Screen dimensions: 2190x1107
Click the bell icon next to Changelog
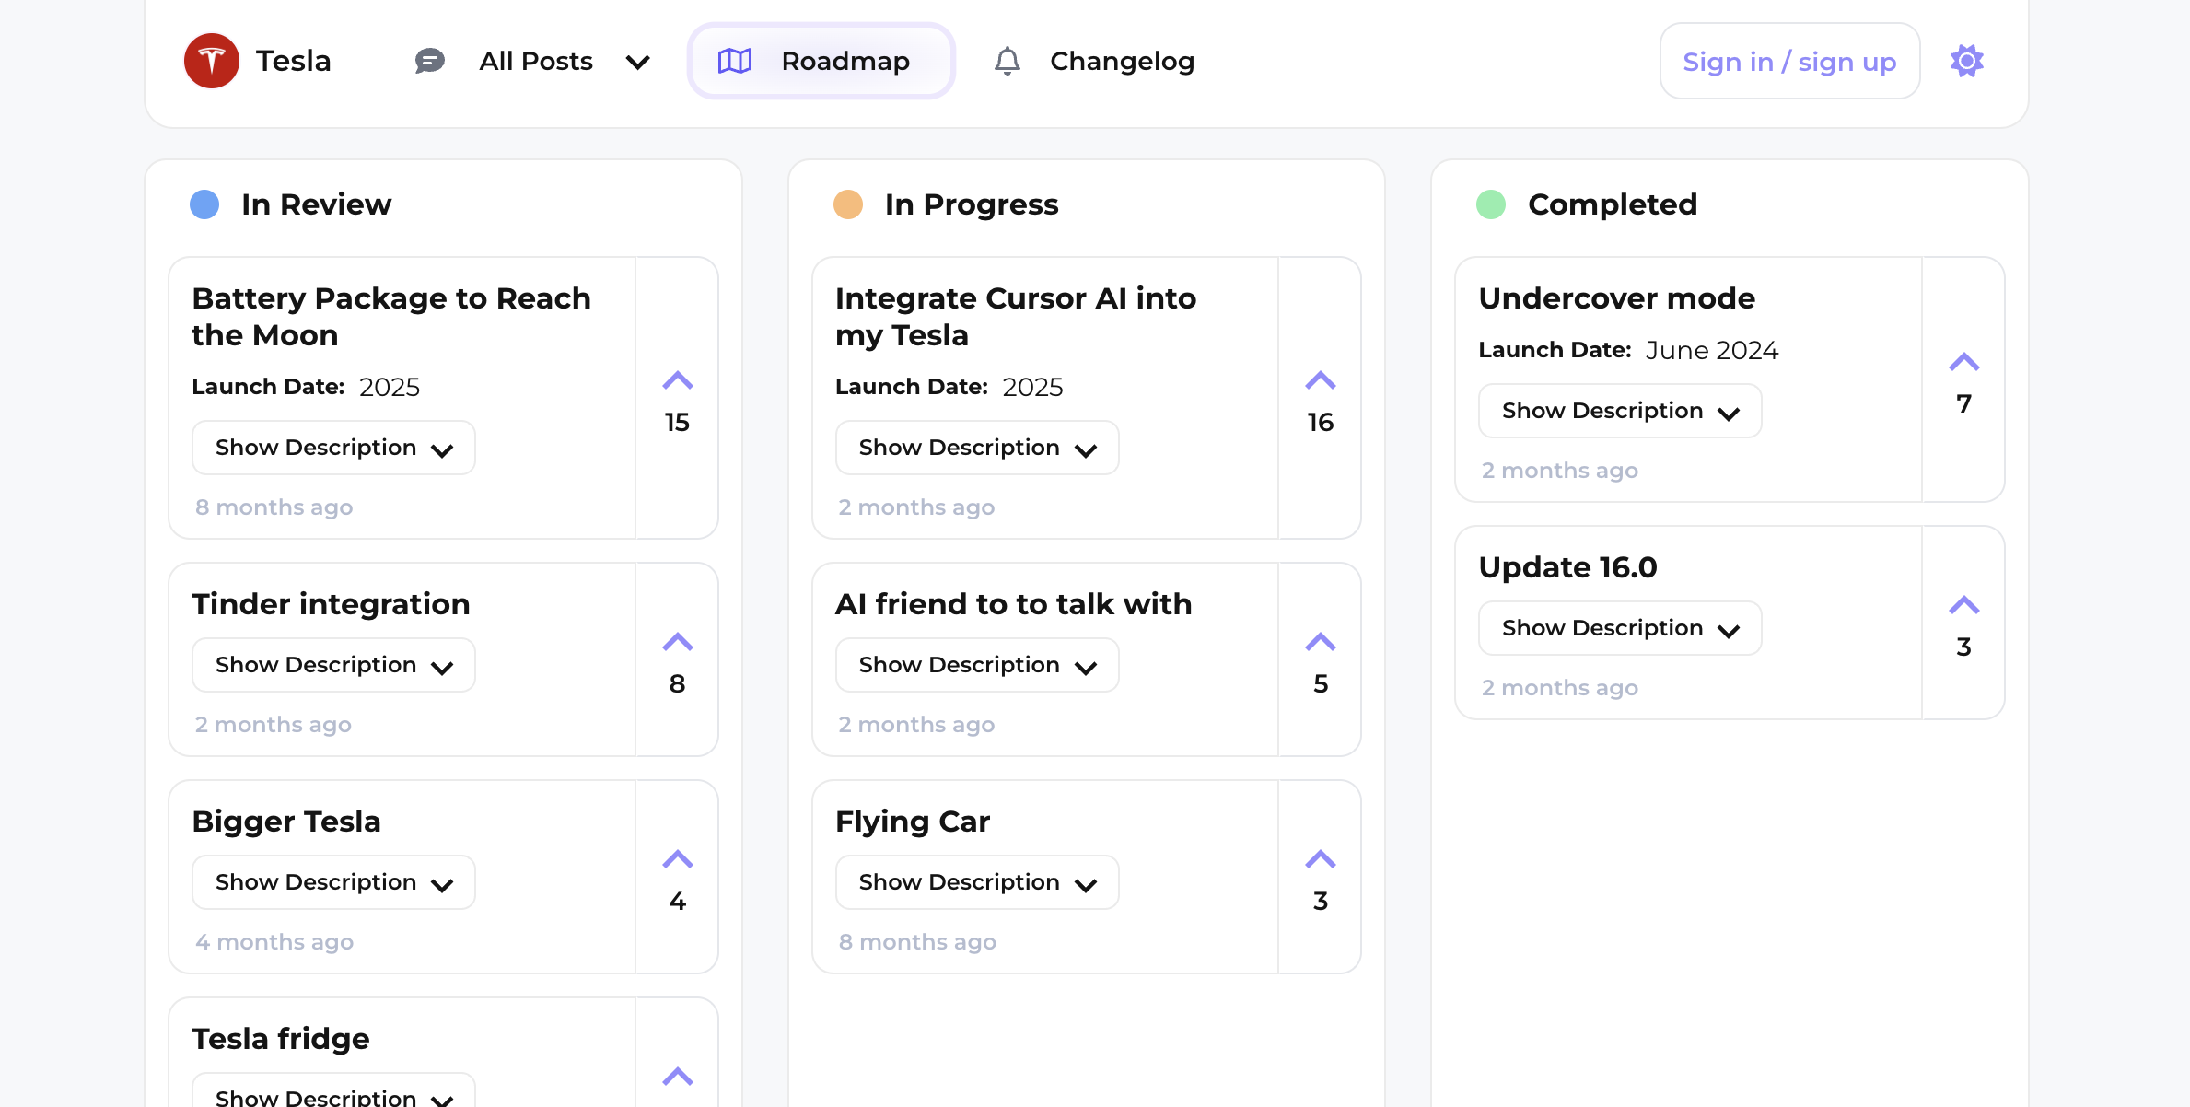click(1007, 61)
